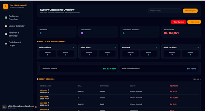This screenshot has width=205, height=111.
Task: Click the Status column header
Action: (x=133, y=86)
